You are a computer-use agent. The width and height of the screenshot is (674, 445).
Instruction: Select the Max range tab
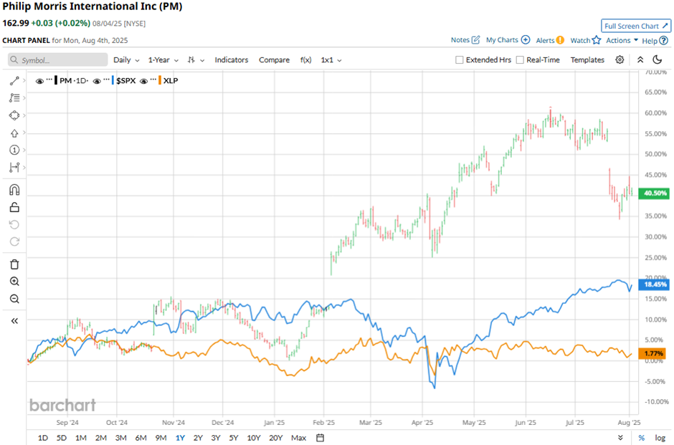pyautogui.click(x=299, y=438)
